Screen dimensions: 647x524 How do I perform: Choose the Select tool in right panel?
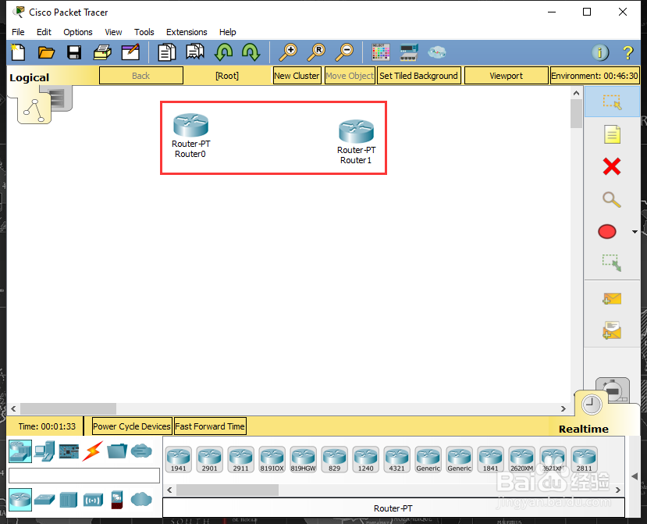[612, 102]
